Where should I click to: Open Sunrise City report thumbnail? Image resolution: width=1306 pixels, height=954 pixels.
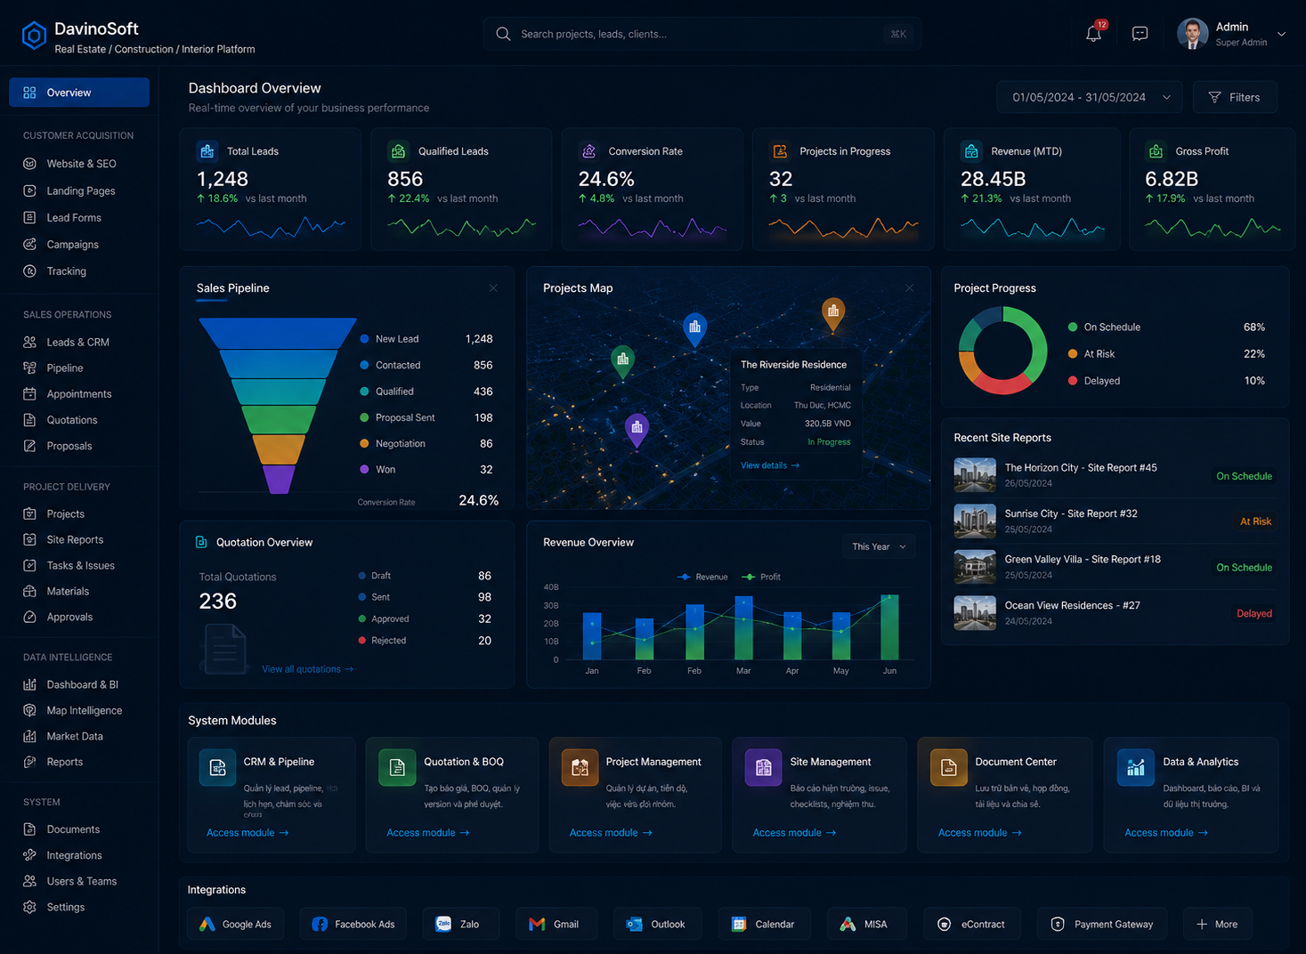(x=975, y=521)
